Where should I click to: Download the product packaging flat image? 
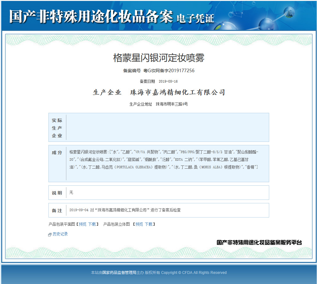coord(92,224)
